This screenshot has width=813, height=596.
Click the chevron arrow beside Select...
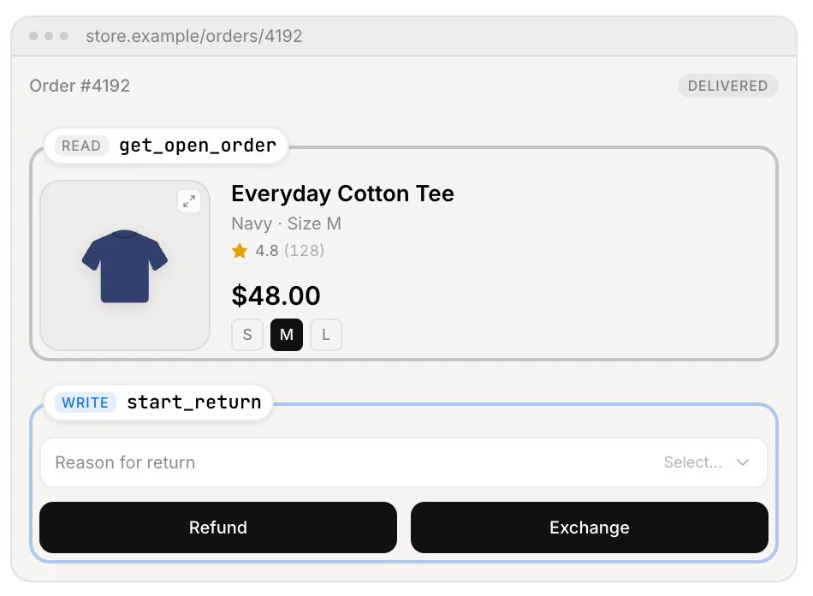(x=743, y=462)
